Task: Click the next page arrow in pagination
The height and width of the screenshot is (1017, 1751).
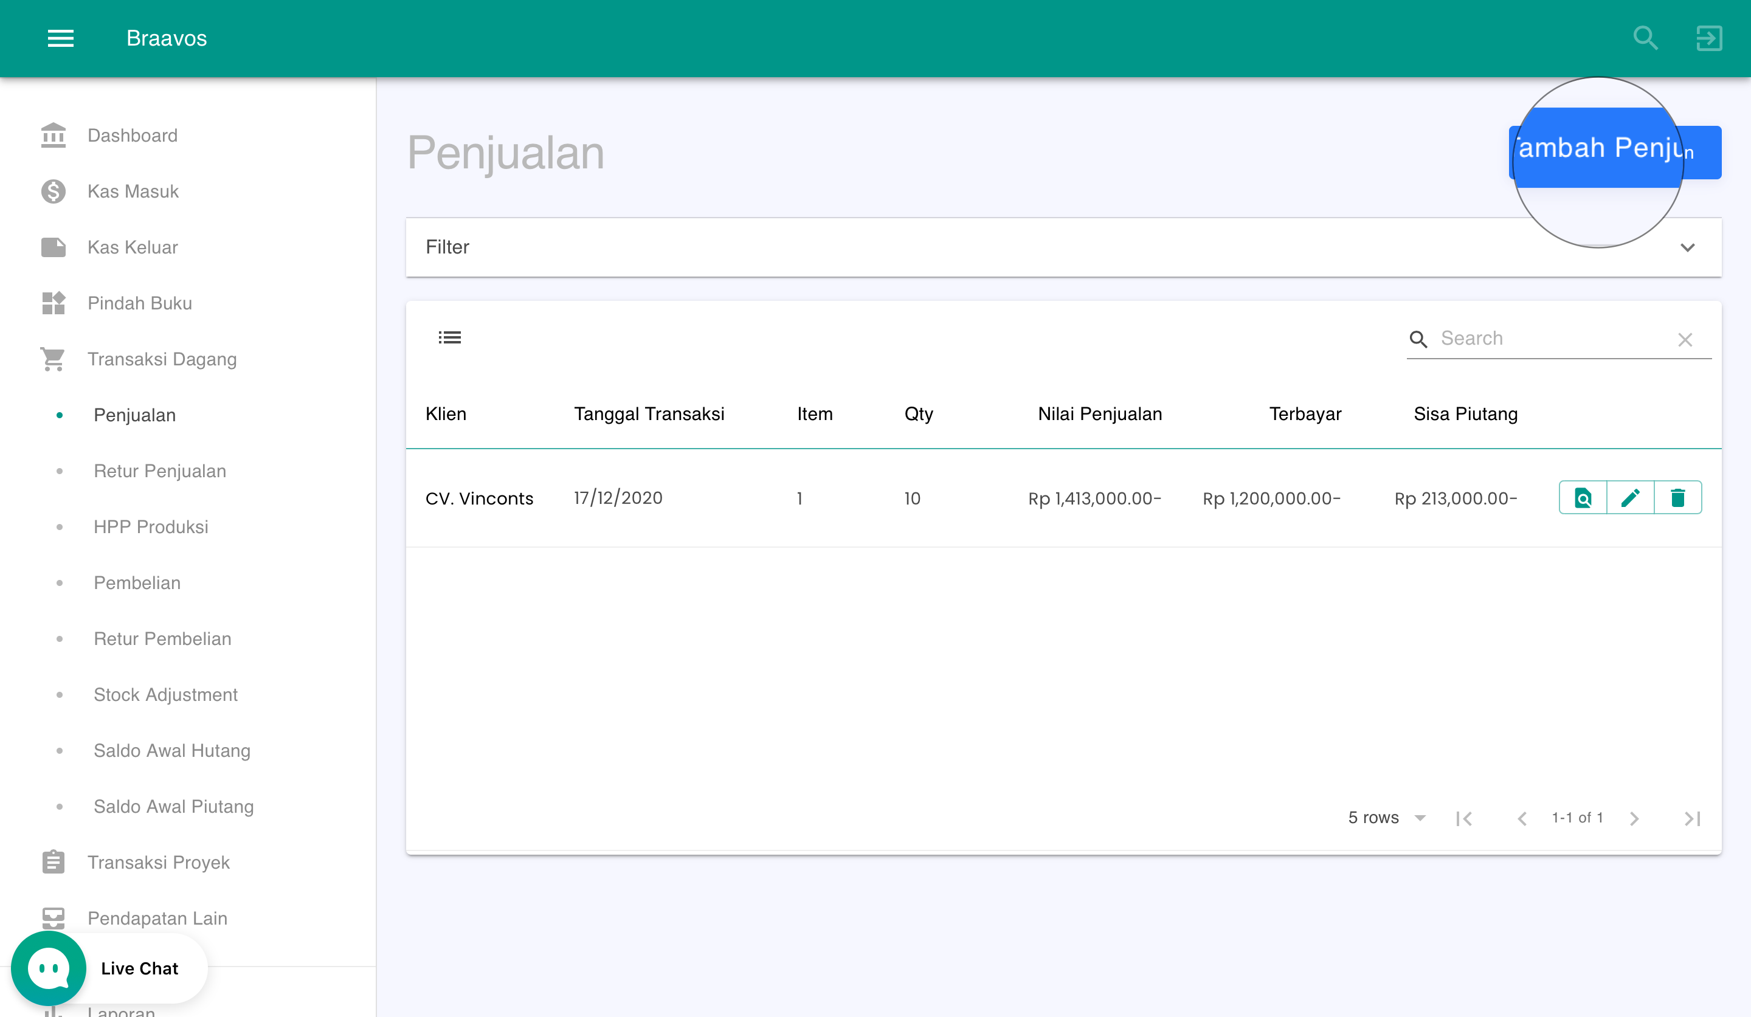Action: (x=1635, y=818)
